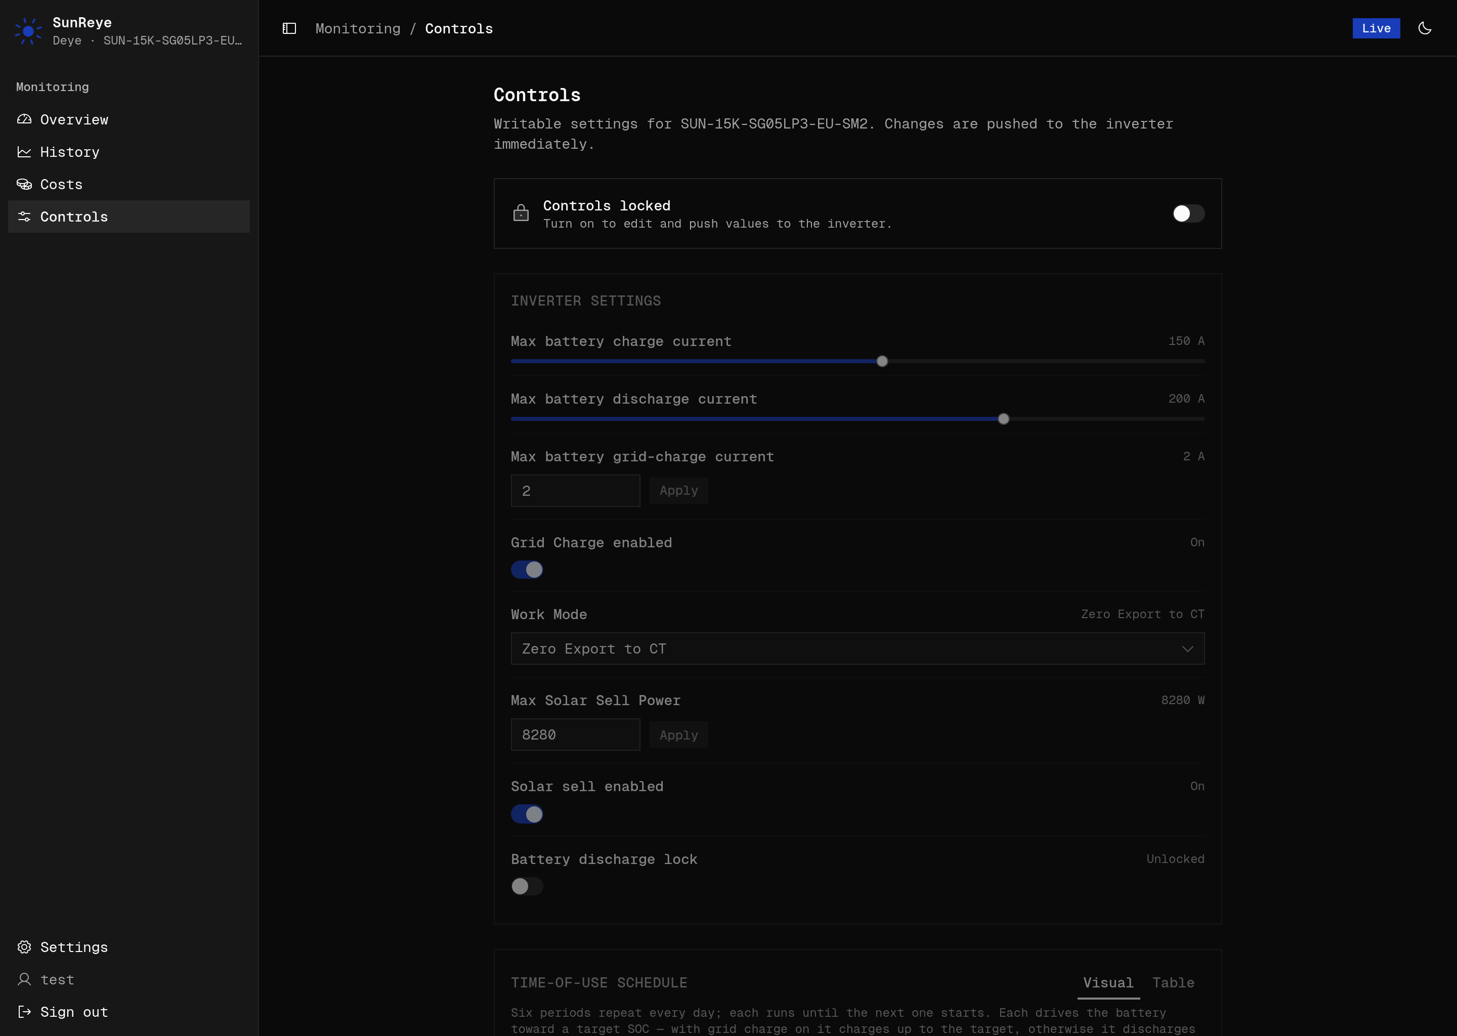Image resolution: width=1457 pixels, height=1036 pixels.
Task: Click the user profile icon next to test
Action: 24,979
